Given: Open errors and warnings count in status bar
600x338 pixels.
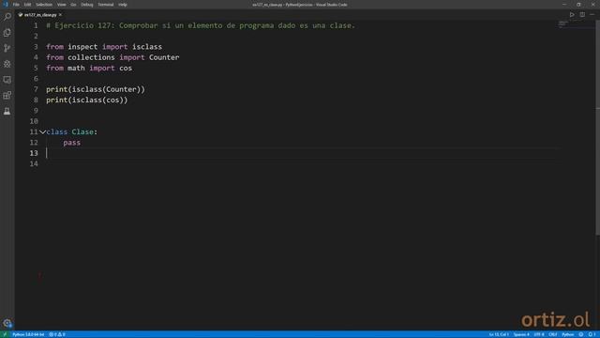Looking at the screenshot, I should [x=57, y=334].
